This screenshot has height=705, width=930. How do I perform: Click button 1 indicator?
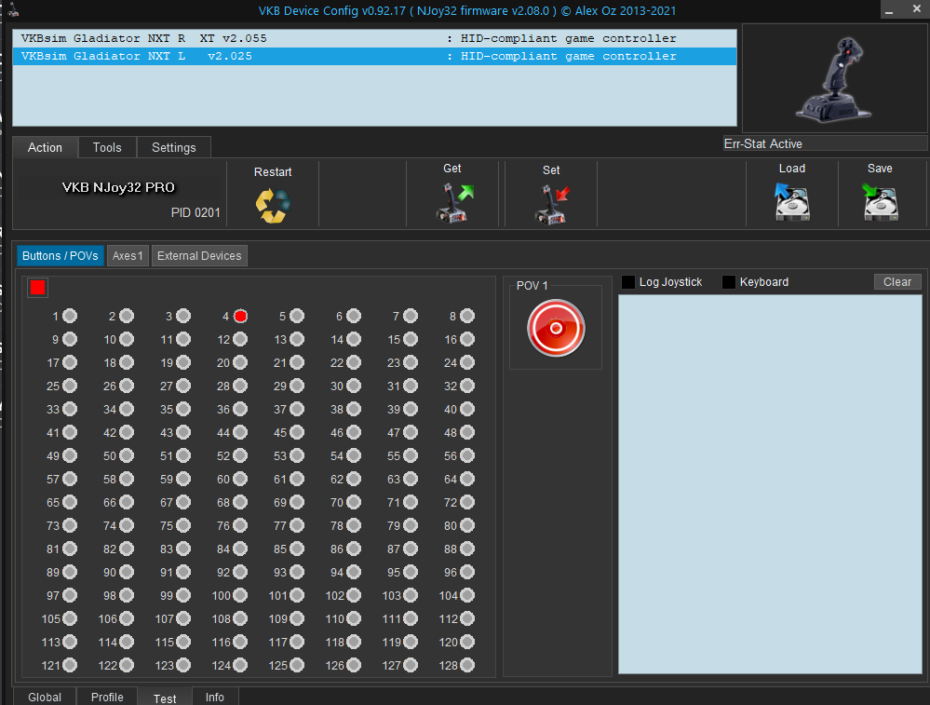pos(70,317)
